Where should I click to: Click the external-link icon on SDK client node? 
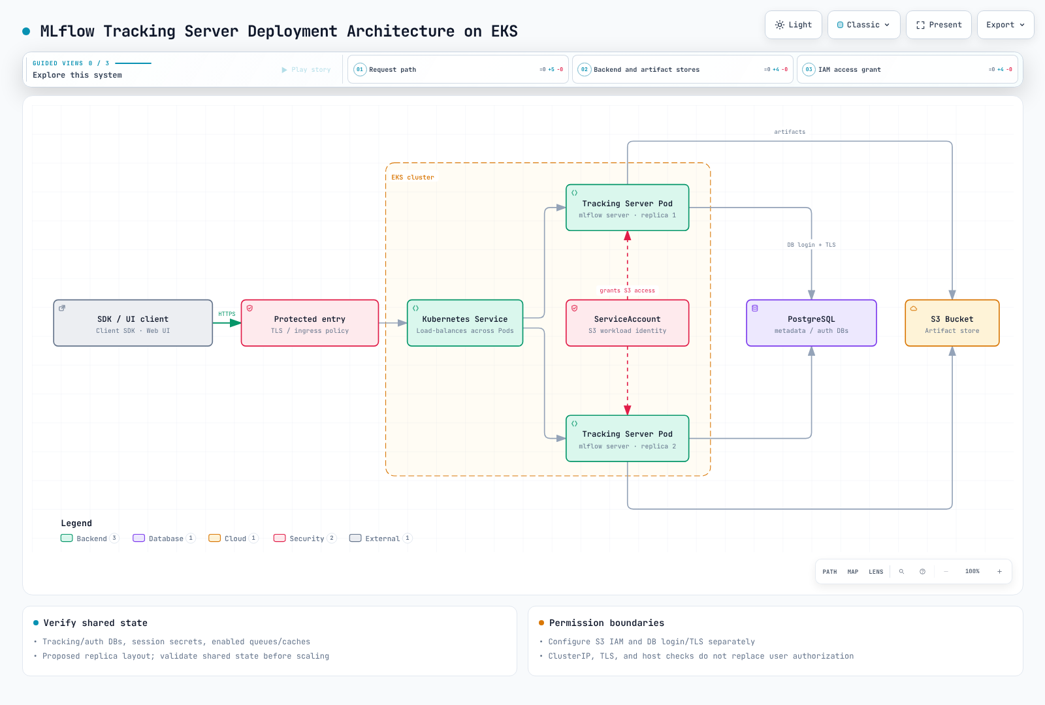click(62, 308)
